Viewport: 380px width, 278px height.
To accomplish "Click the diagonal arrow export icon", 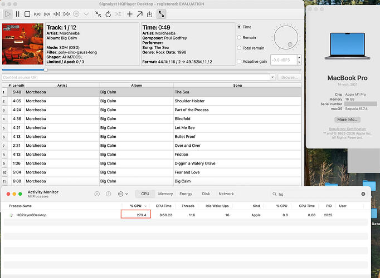I will point(140,14).
